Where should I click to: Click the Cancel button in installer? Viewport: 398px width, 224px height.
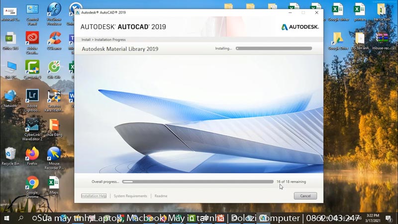[305, 196]
